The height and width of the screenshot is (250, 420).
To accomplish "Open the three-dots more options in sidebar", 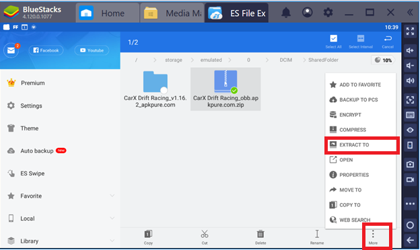I will tap(410, 204).
